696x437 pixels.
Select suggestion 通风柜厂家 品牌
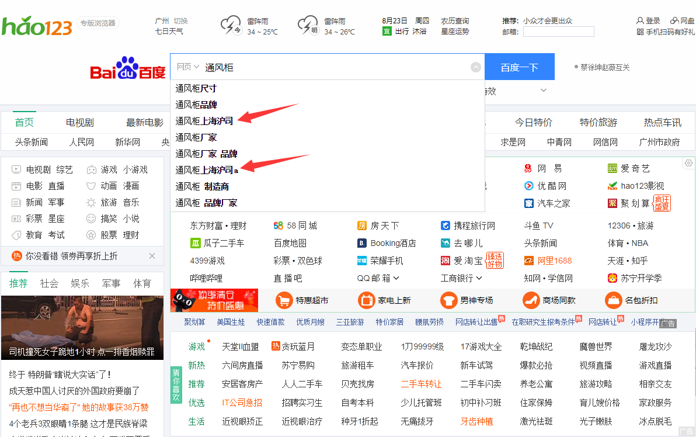point(327,154)
